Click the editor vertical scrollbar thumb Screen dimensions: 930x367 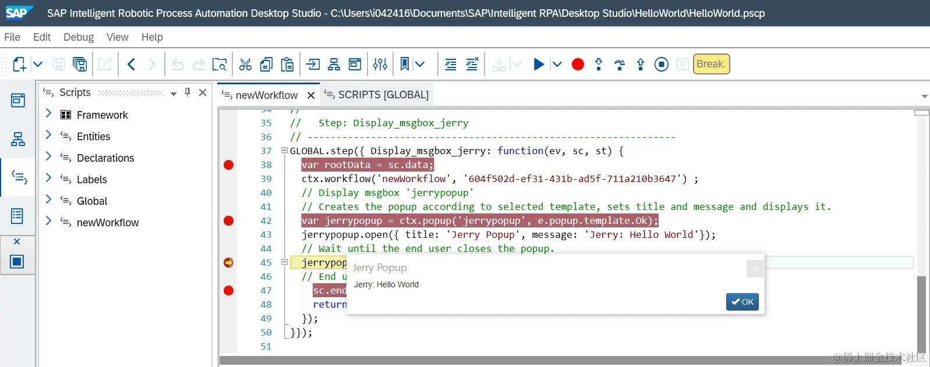tap(921, 314)
